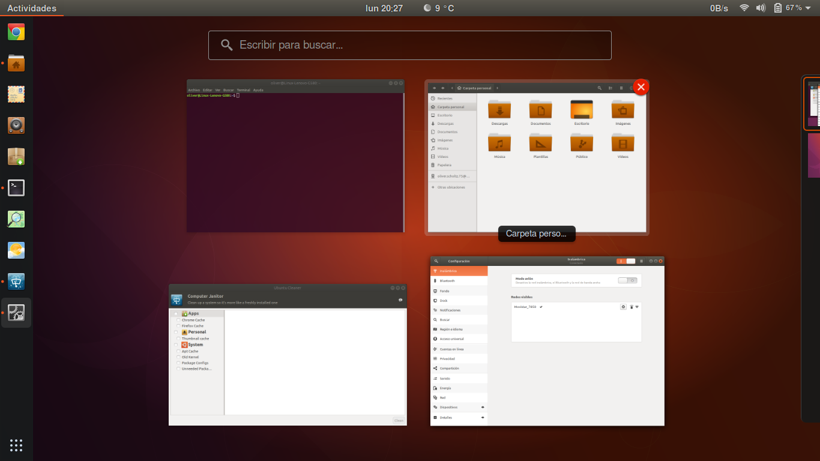This screenshot has height=461, width=820.
Task: Check the Apps category checkbox in Ubuntu Cleaner
Action: (x=176, y=313)
